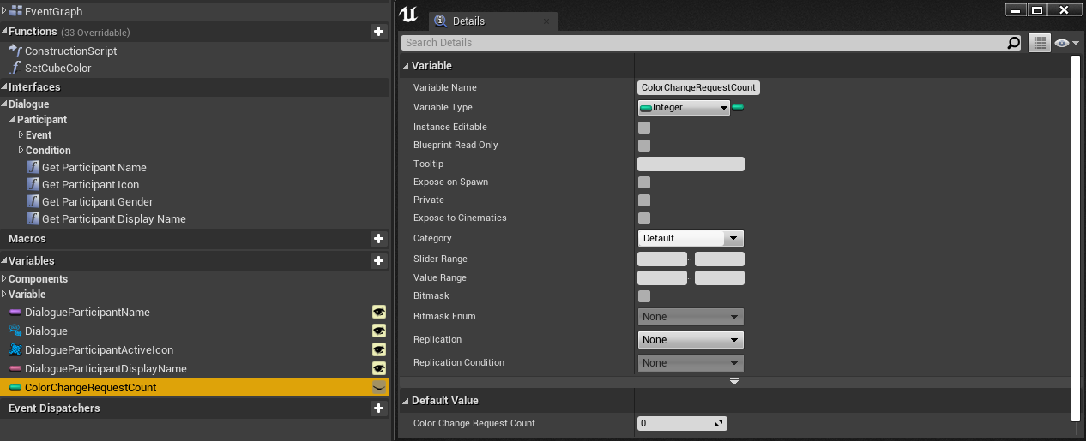Image resolution: width=1086 pixels, height=441 pixels.
Task: Open the Bitmask Enum dropdown
Action: [691, 317]
